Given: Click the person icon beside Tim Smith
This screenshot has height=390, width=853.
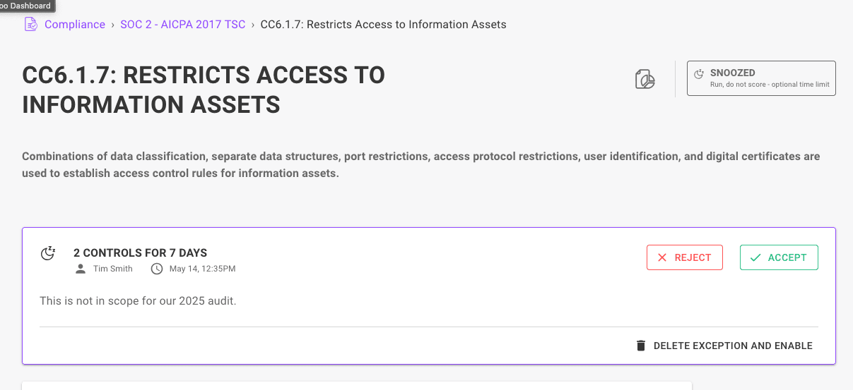Looking at the screenshot, I should tap(81, 269).
